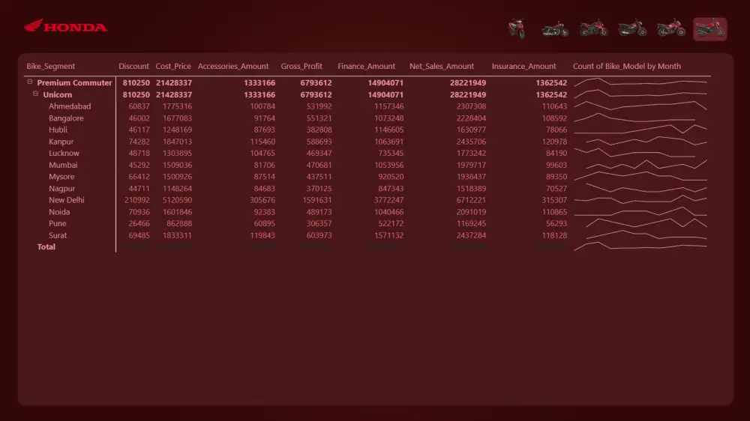Click Mysore discount value 66412

pyautogui.click(x=139, y=176)
